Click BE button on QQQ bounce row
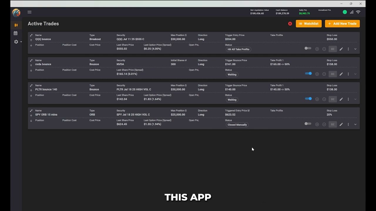 [333, 49]
